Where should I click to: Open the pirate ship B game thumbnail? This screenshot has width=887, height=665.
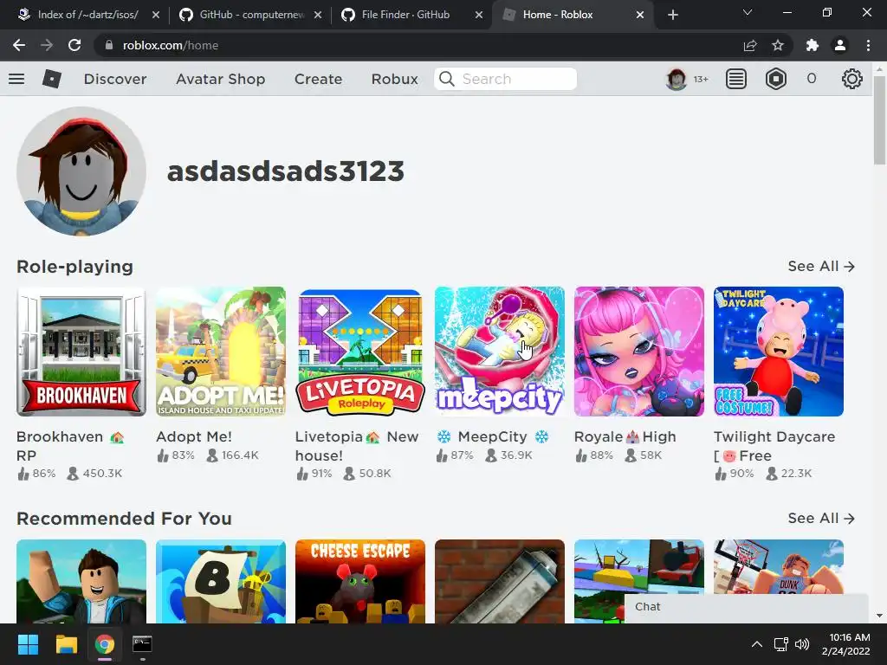[x=221, y=581]
